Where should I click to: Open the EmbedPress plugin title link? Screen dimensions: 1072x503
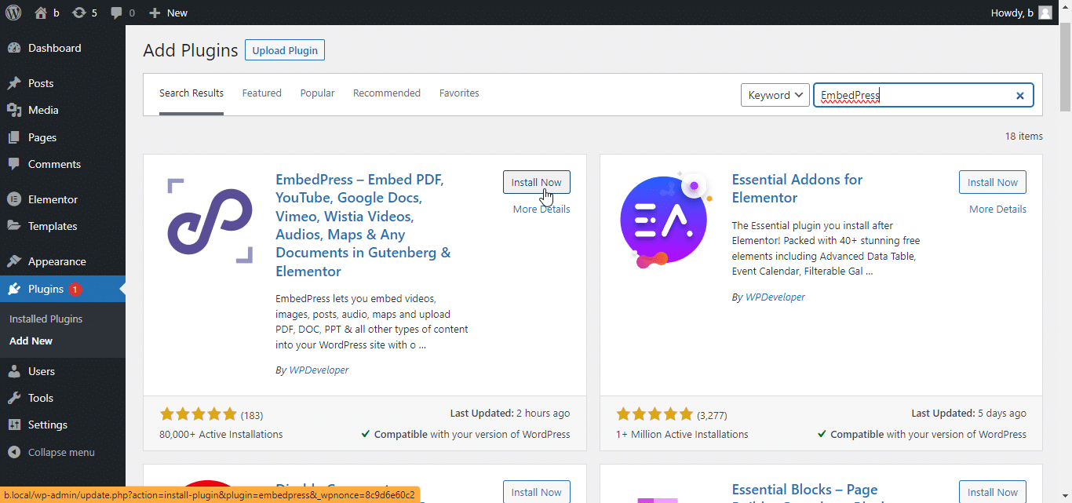[363, 225]
